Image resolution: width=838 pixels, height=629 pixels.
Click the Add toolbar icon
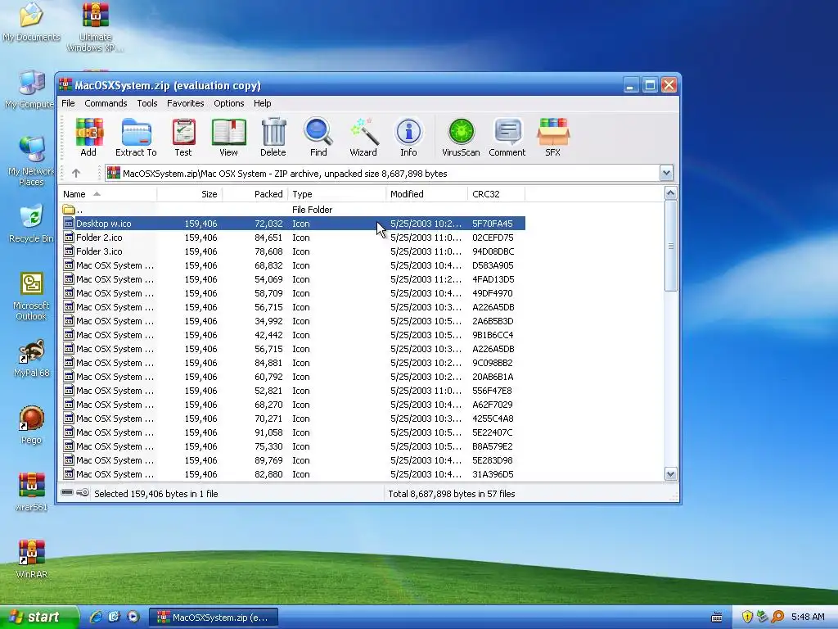click(88, 138)
